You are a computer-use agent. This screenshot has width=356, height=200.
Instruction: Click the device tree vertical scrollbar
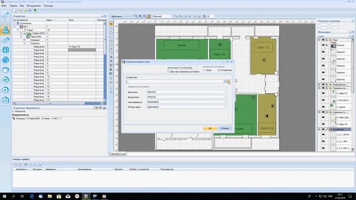[105, 62]
